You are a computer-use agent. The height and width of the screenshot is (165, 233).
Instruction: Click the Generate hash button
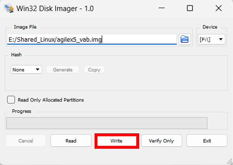point(62,69)
